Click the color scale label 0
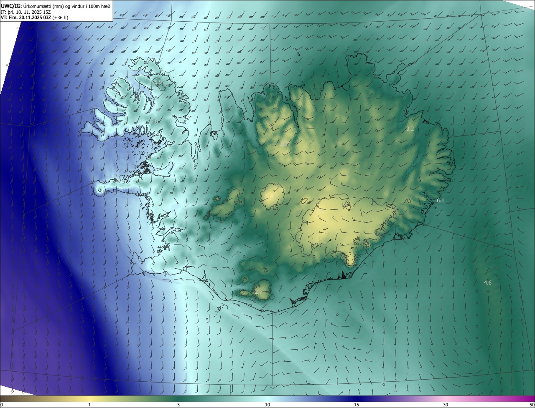 [2, 405]
